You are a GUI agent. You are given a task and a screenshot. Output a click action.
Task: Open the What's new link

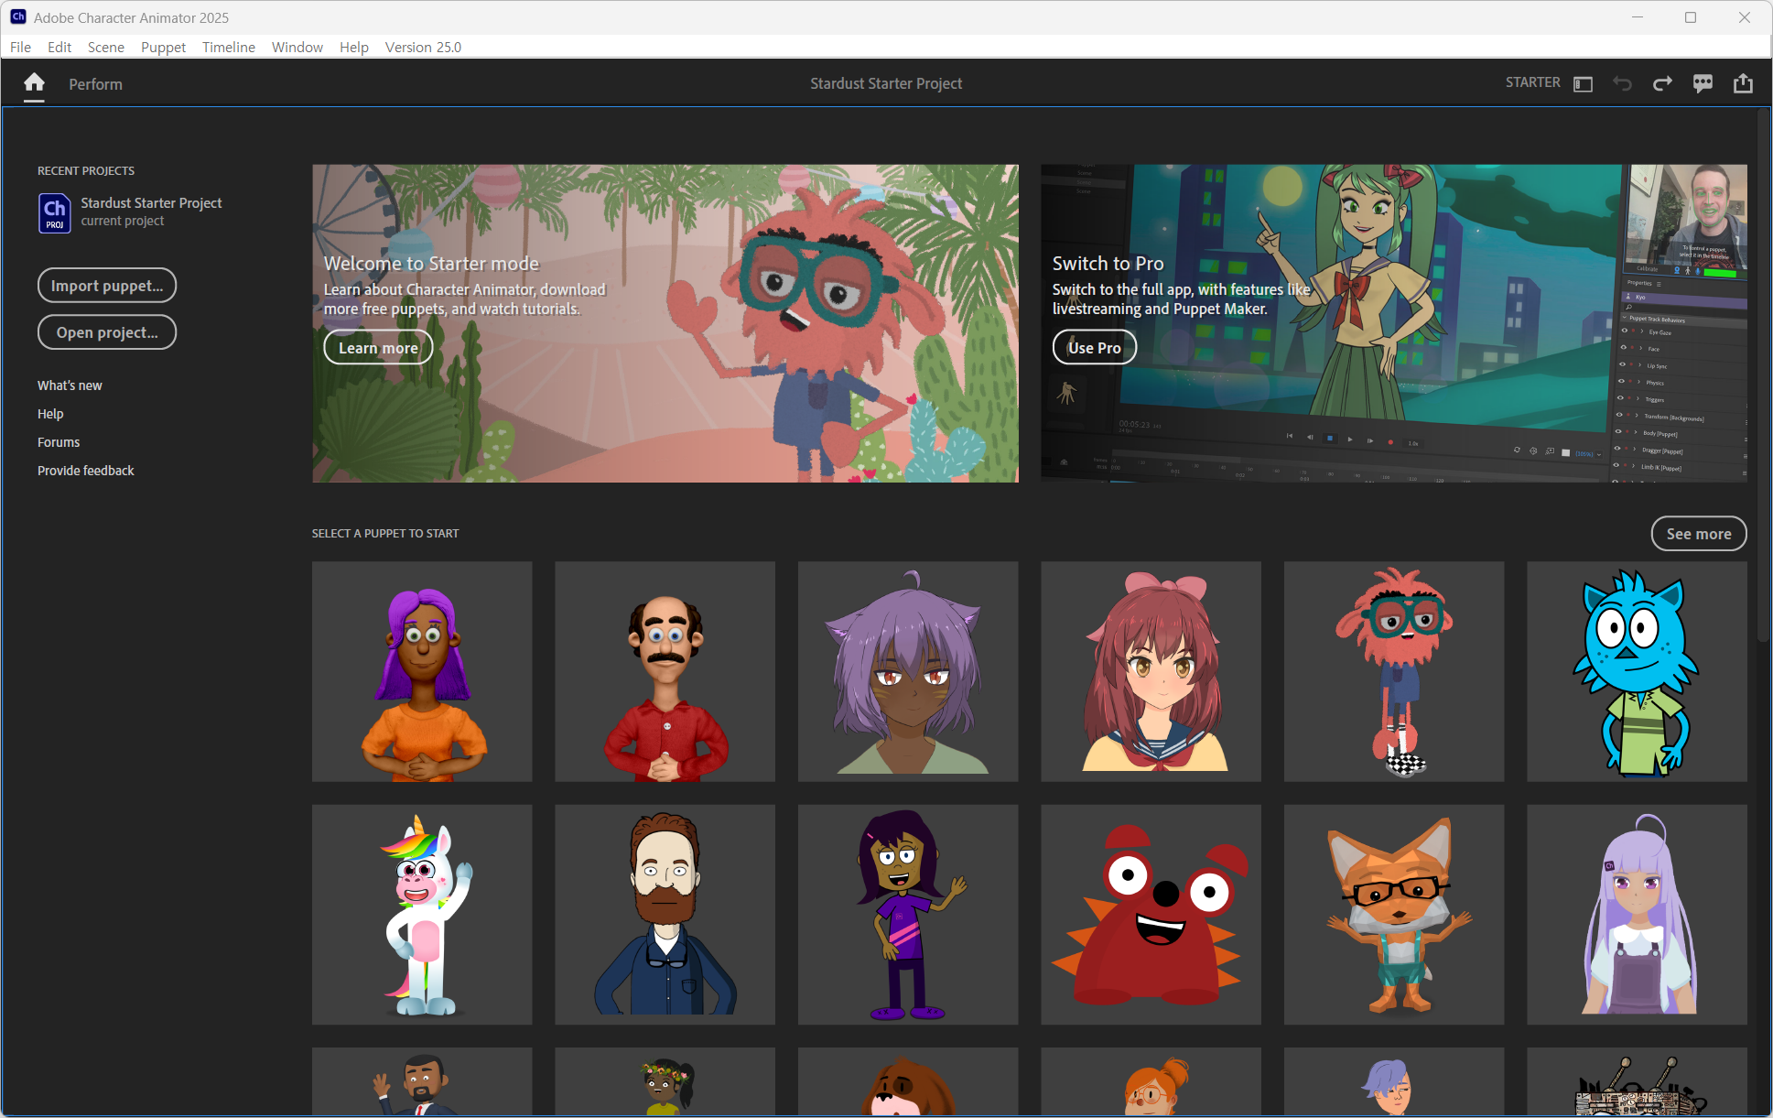click(x=70, y=385)
